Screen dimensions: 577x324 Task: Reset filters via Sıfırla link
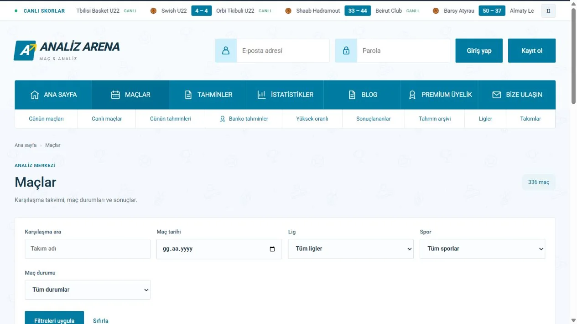[101, 321]
